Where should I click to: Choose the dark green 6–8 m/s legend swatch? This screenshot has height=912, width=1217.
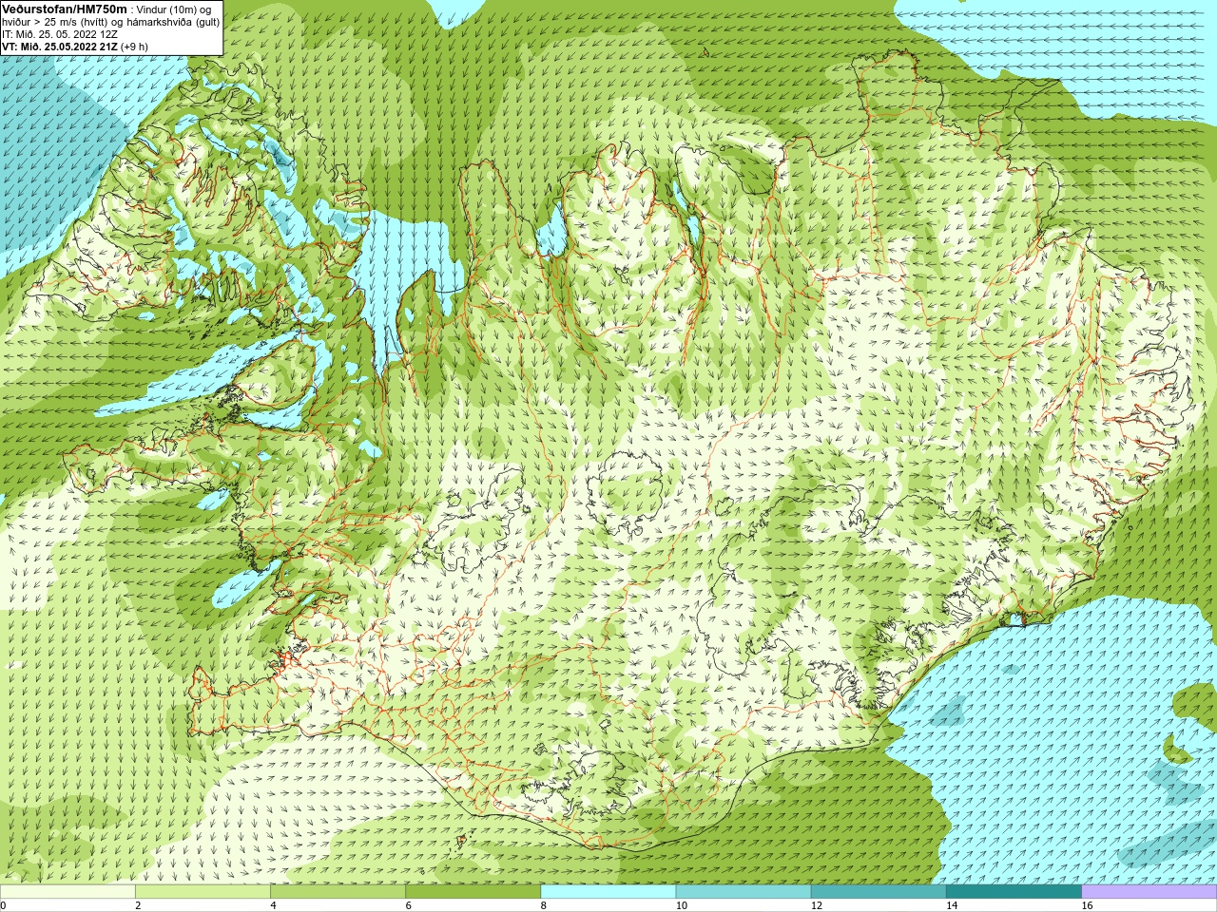473,892
